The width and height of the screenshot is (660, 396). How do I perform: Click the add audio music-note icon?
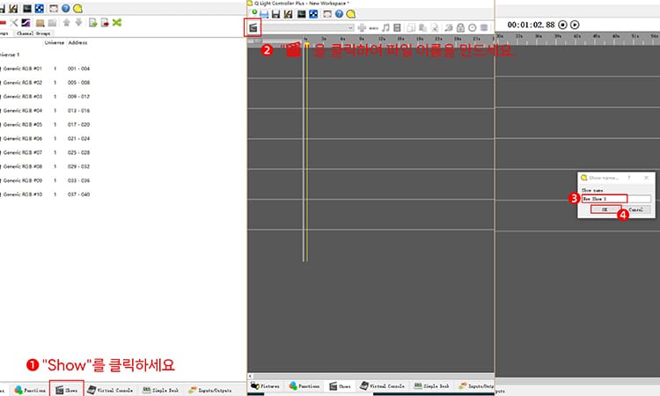[x=385, y=28]
